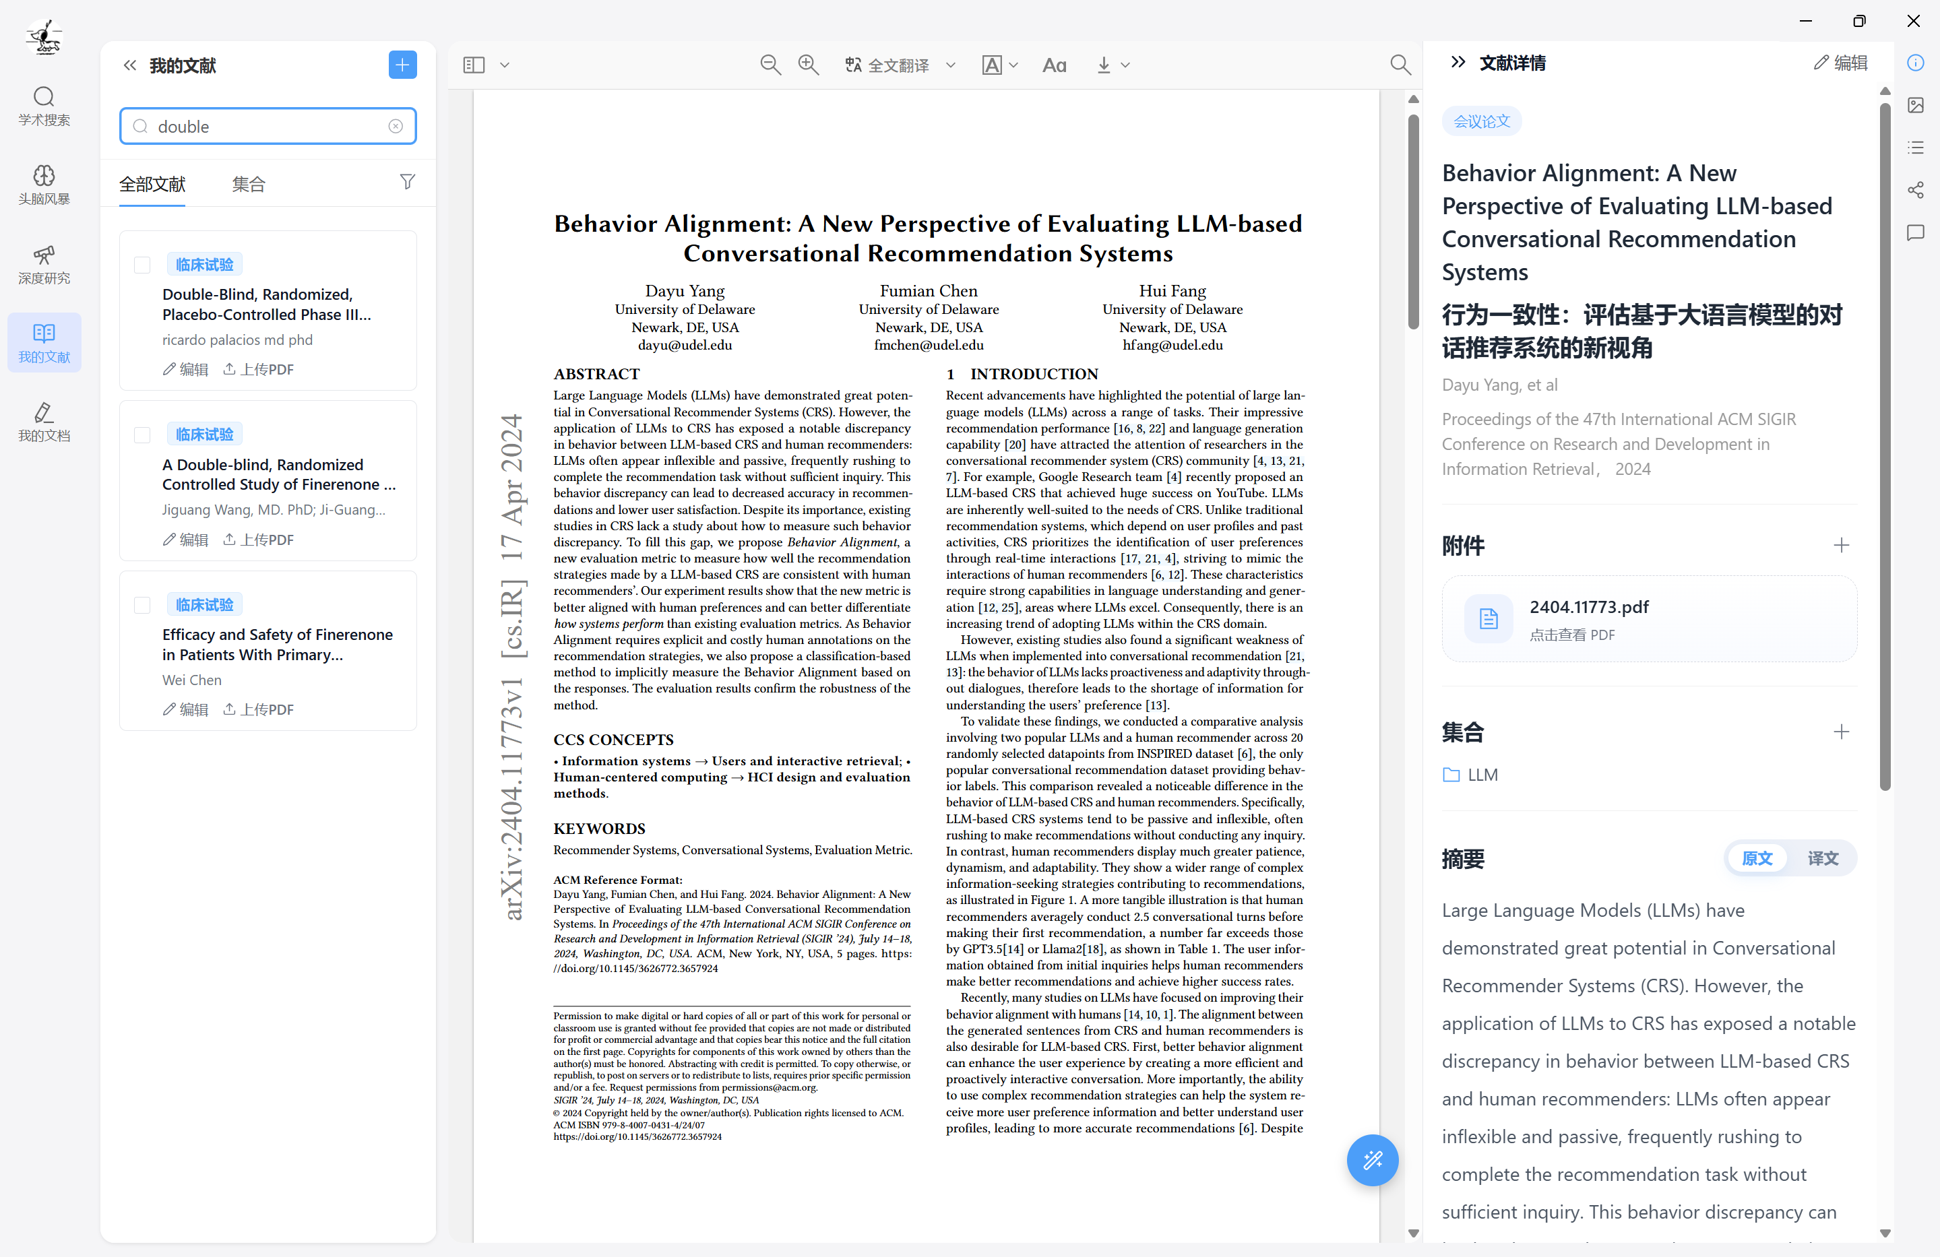
Task: Expand the sidebar layout dropdown arrow
Action: coord(505,65)
